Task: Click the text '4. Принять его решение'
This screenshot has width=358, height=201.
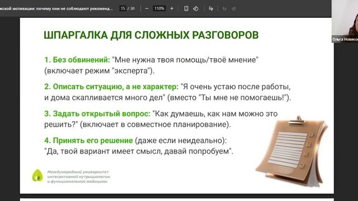Action: [x=88, y=140]
